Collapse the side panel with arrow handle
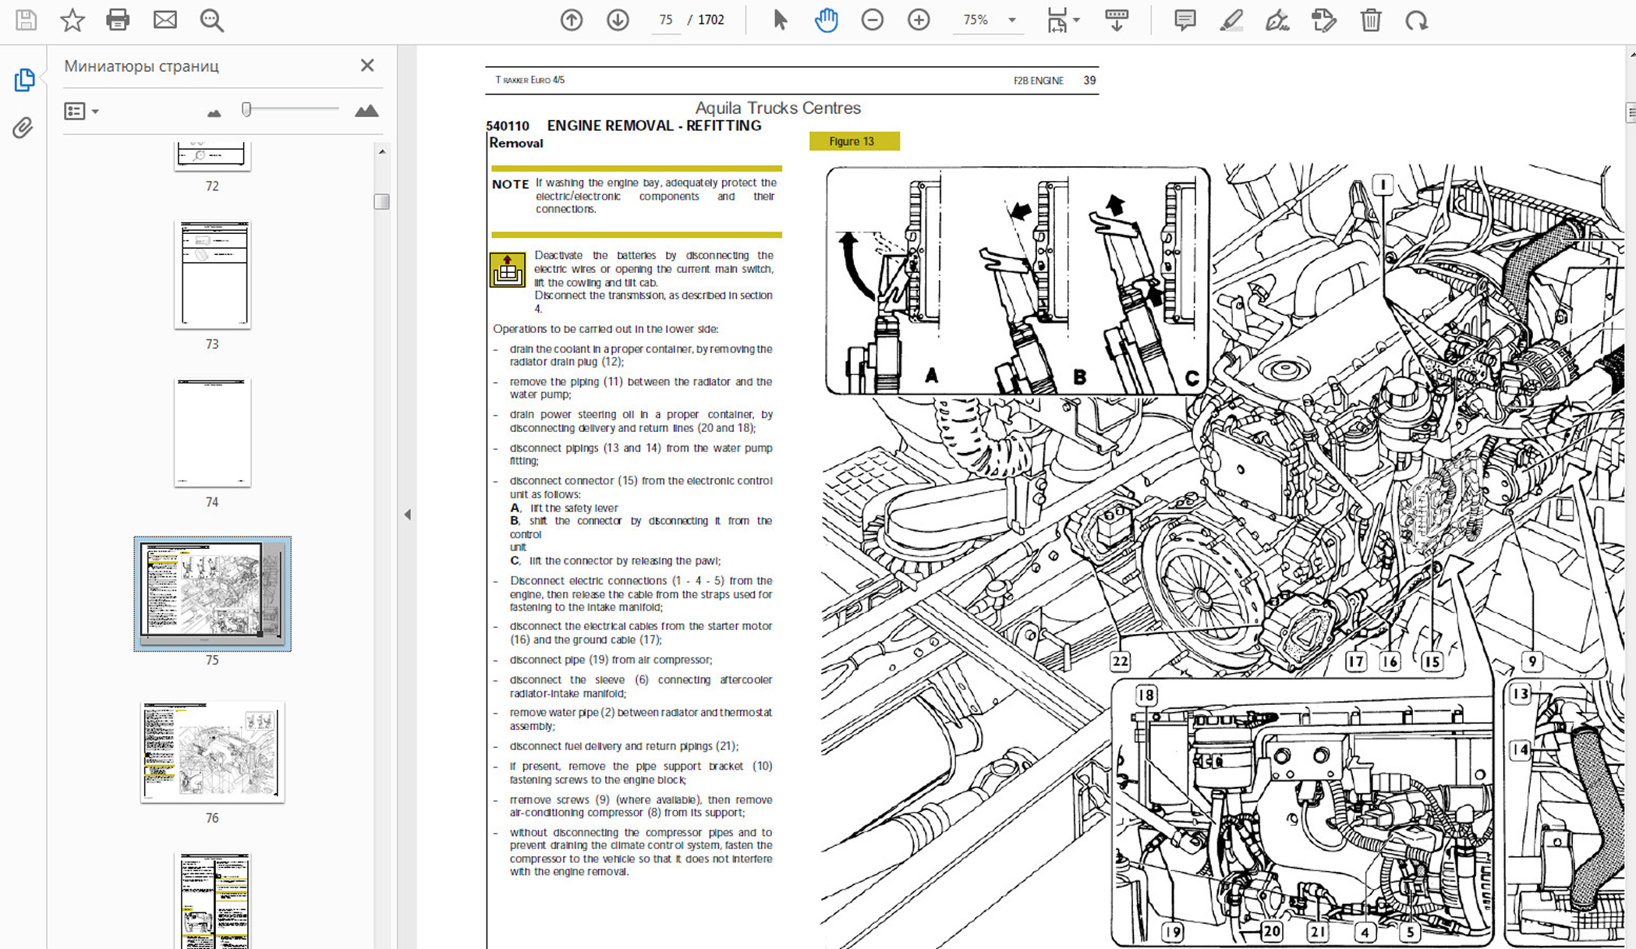1636x949 pixels. (407, 515)
